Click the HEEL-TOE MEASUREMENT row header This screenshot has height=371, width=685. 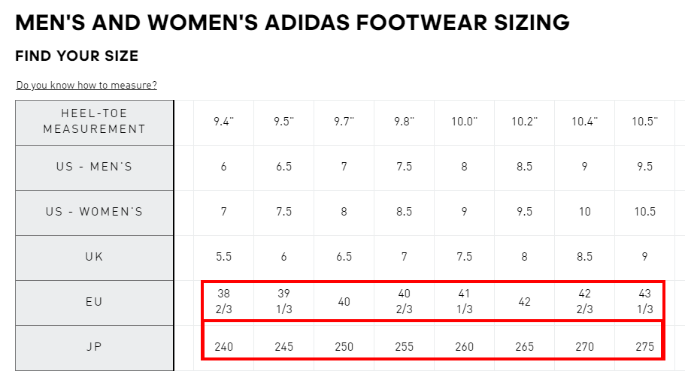pos(94,122)
